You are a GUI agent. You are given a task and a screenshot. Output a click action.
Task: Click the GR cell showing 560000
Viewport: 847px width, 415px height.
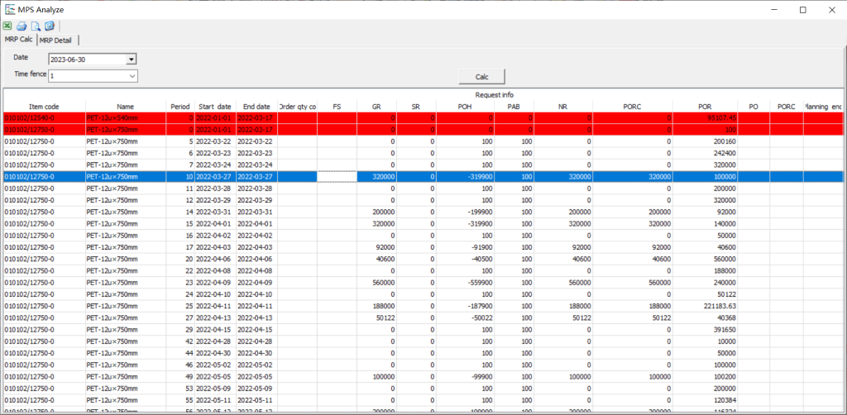[x=377, y=280]
